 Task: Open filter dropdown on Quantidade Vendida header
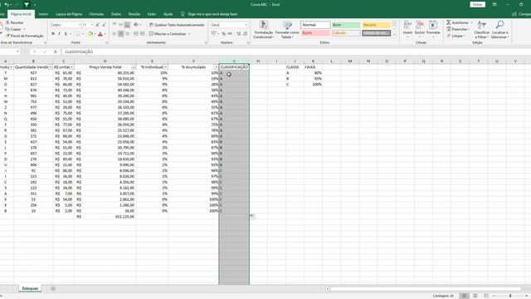(51, 67)
